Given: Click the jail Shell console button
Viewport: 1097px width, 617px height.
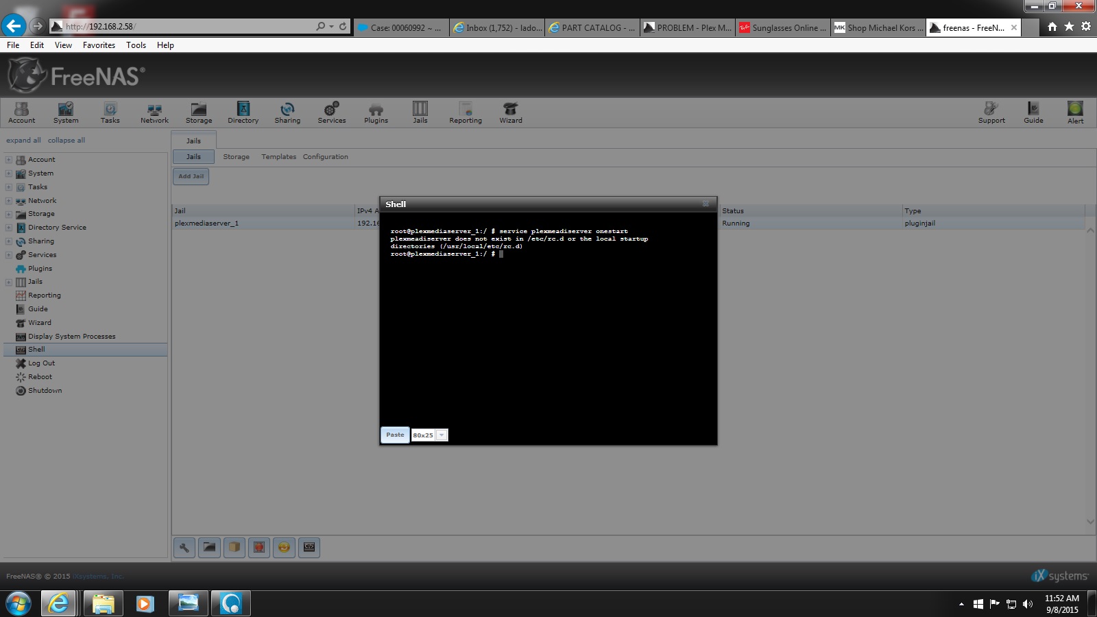Looking at the screenshot, I should [309, 547].
